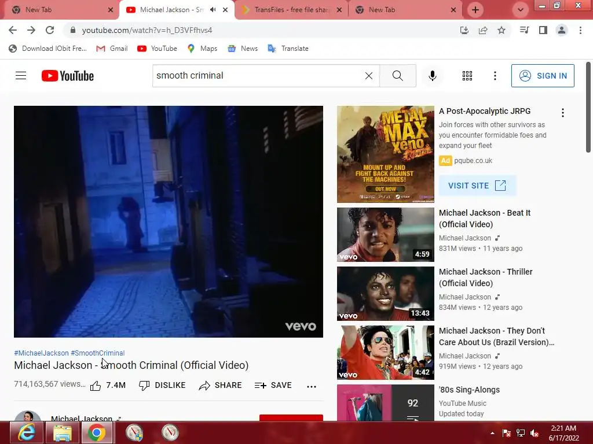Open a new browser tab
Screen dimensions: 593x444
click(x=475, y=10)
